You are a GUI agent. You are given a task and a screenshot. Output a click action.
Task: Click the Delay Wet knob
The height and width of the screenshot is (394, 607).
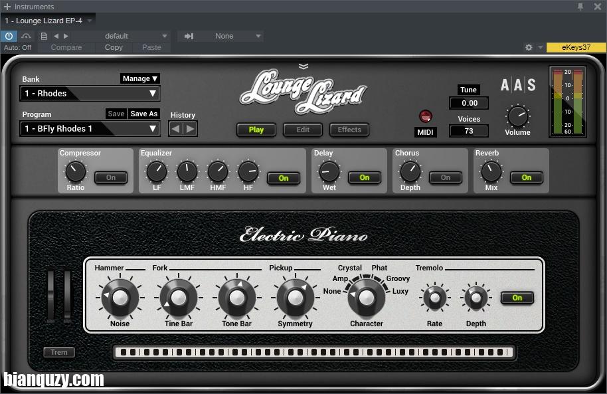(x=329, y=171)
